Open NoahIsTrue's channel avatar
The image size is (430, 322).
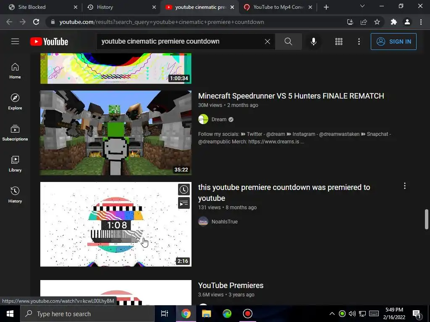pos(203,221)
